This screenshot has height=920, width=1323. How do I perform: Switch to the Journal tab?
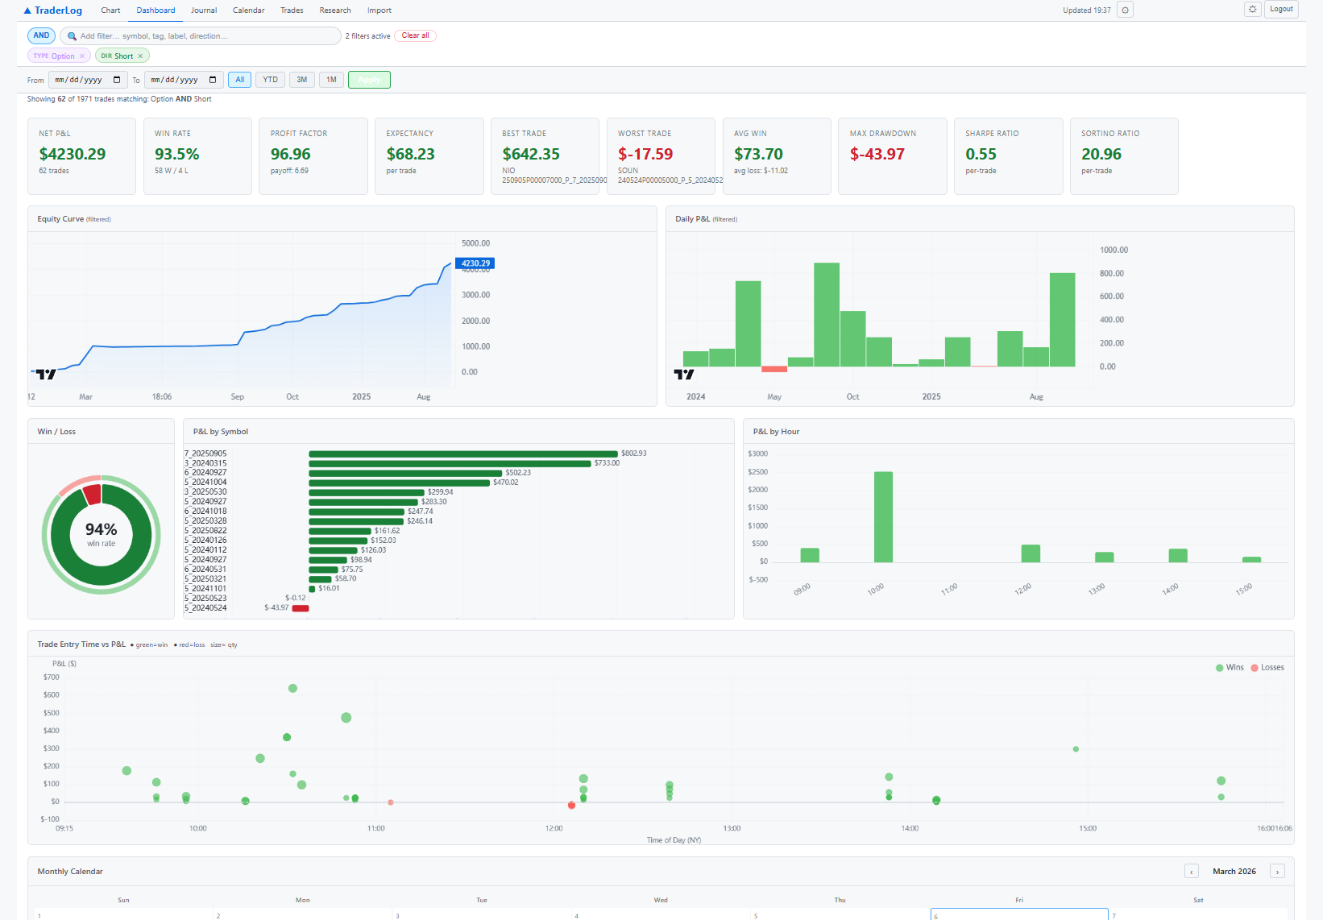point(203,10)
